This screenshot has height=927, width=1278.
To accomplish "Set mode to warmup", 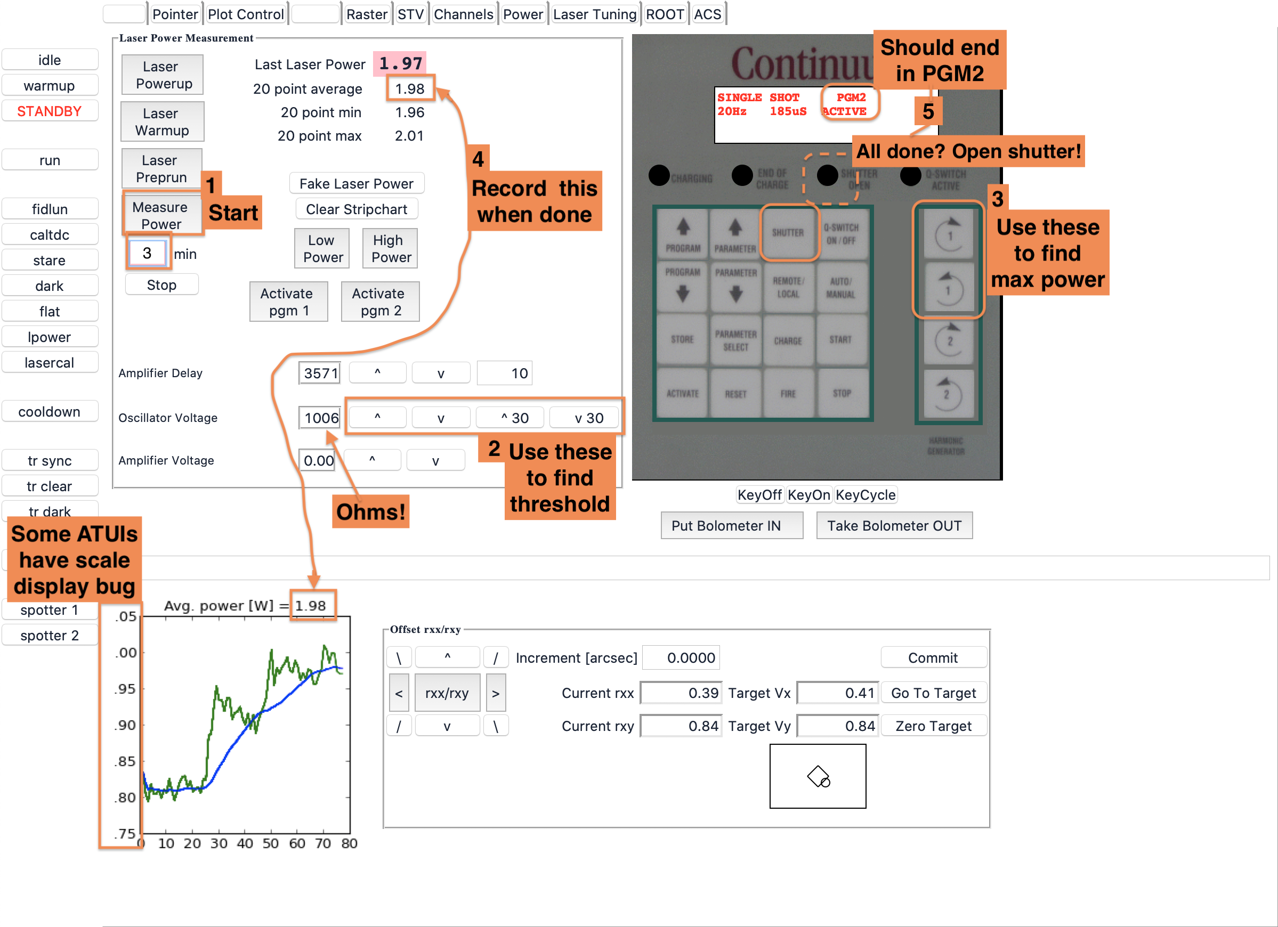I will tap(50, 86).
